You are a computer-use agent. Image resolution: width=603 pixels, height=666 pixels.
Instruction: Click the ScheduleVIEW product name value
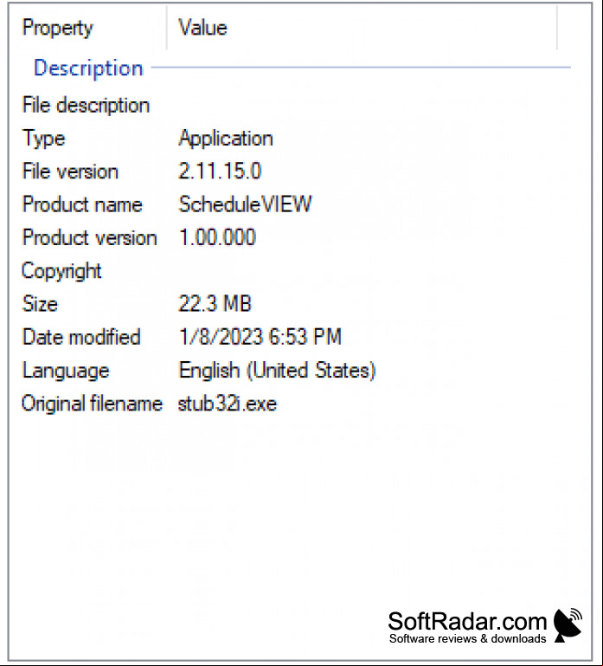[x=246, y=204]
